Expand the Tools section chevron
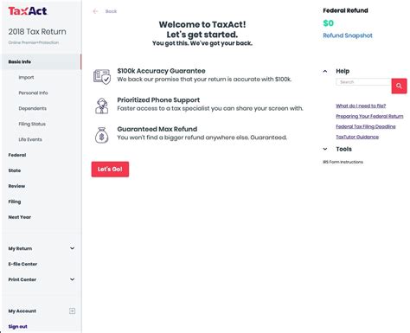The height and width of the screenshot is (333, 410). [325, 149]
